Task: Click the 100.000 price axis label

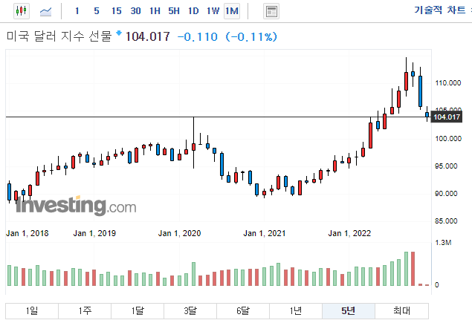Action: [x=448, y=139]
